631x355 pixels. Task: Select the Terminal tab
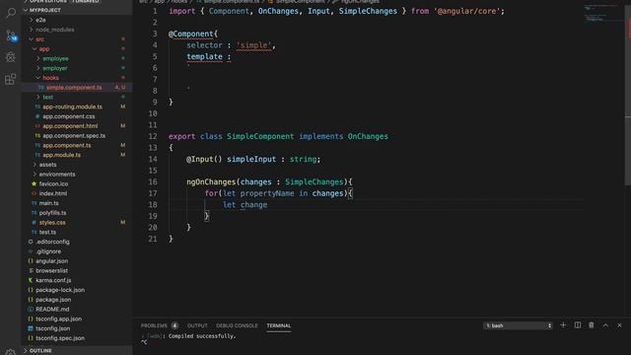278,325
